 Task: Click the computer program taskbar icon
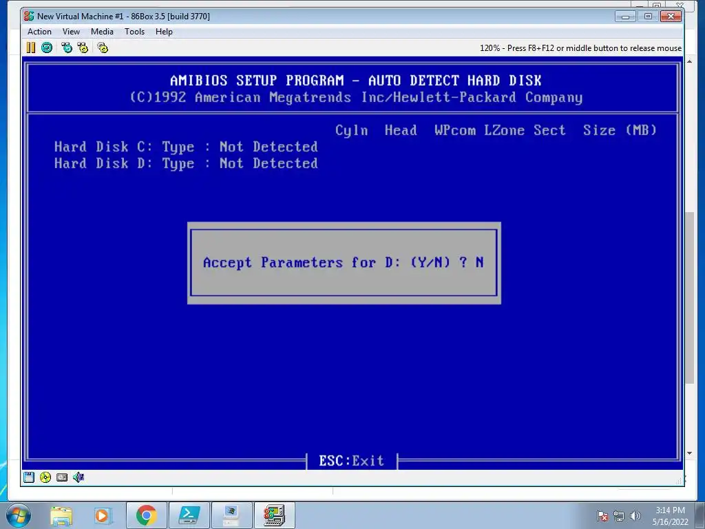click(231, 515)
